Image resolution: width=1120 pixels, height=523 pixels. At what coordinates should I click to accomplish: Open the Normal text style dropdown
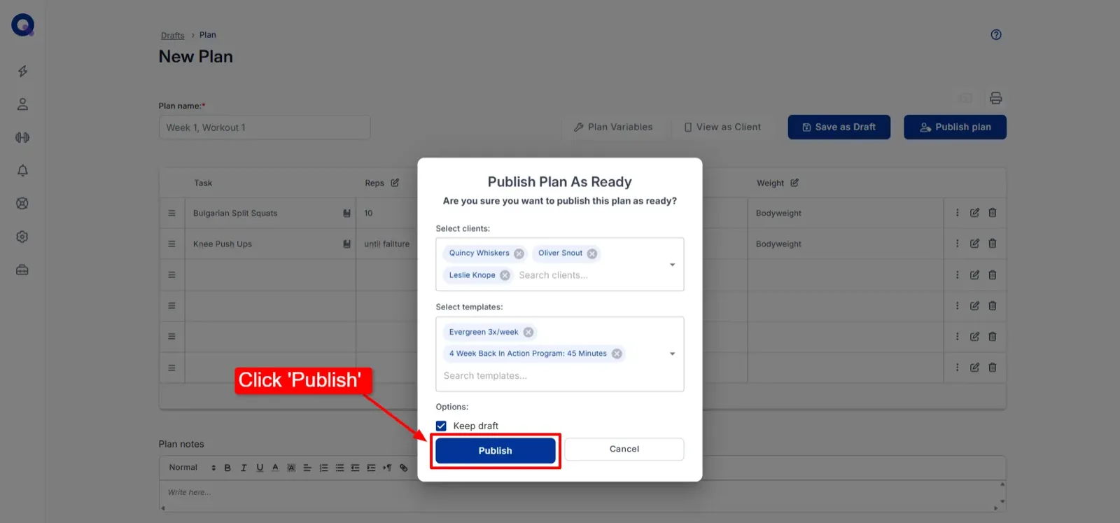coord(192,468)
